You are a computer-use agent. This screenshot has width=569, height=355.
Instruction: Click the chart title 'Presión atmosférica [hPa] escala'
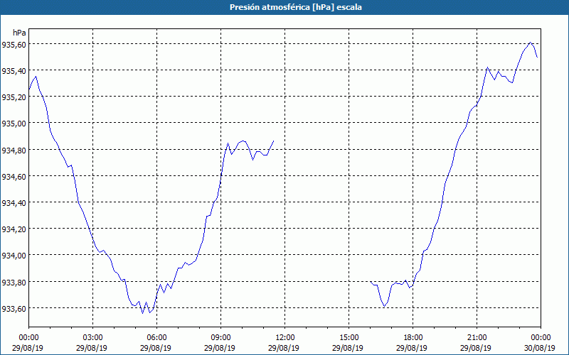(296, 7)
